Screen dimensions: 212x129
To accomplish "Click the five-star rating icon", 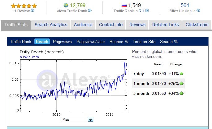I will coord(24,6).
